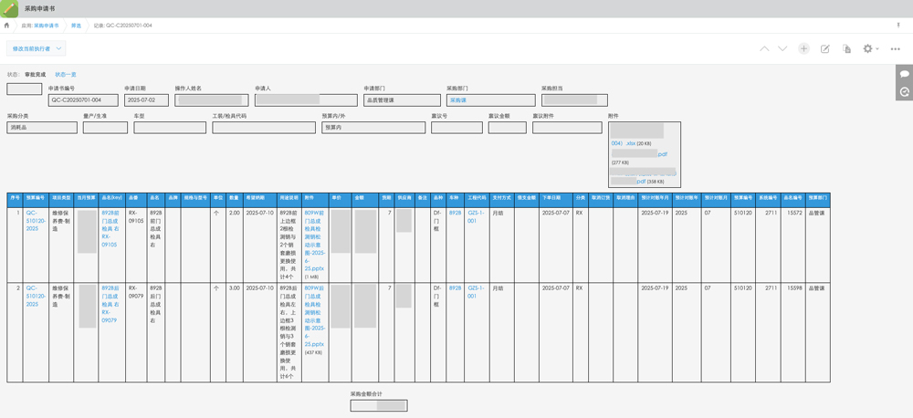
Task: Click the home icon in breadcrumb
Action: click(6, 26)
